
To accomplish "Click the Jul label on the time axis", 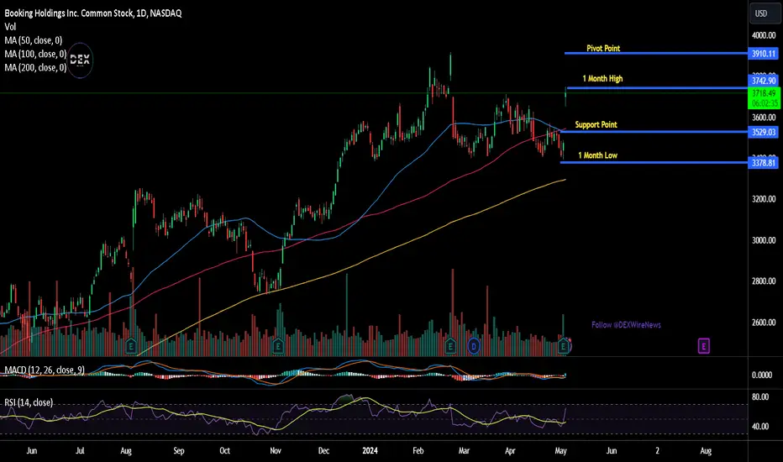I will (80, 450).
